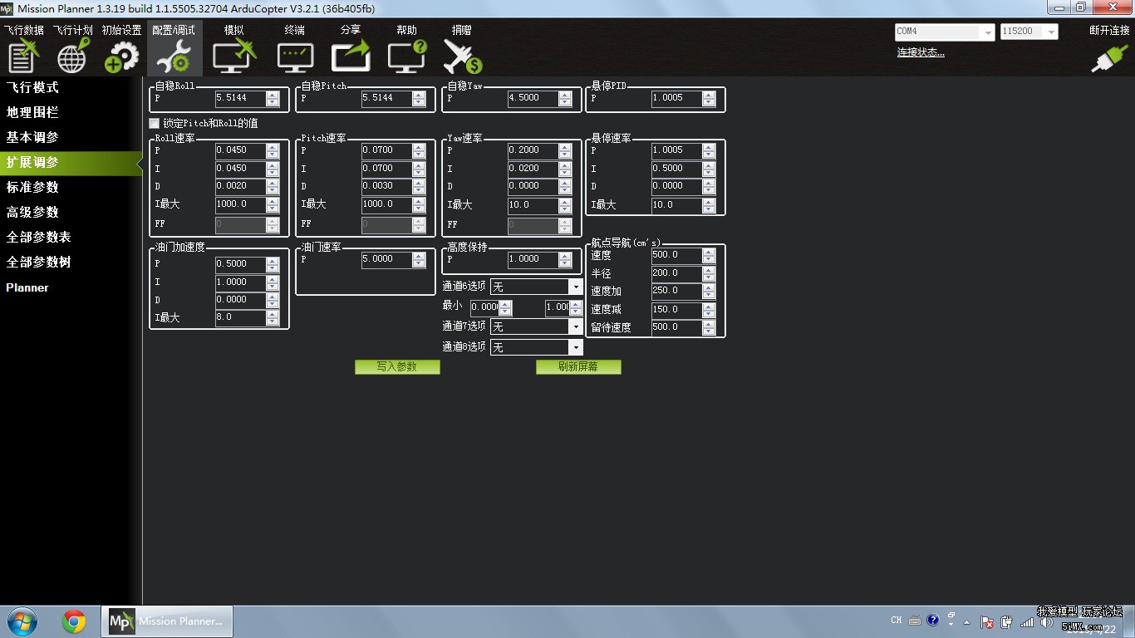Select 高级参数 in the sidebar
This screenshot has width=1135, height=638.
pyautogui.click(x=33, y=212)
